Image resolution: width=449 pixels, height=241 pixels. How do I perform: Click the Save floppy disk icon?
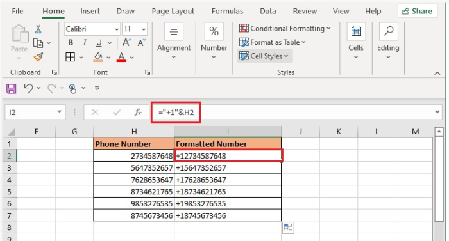[11, 88]
